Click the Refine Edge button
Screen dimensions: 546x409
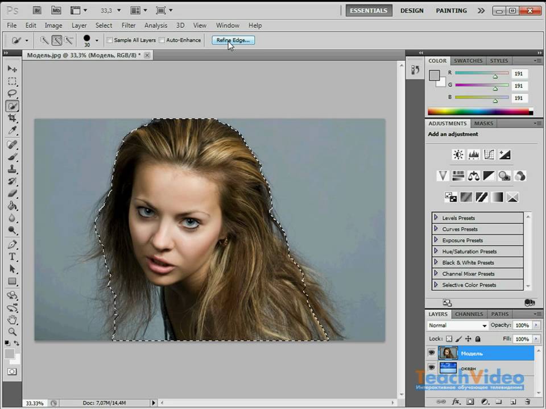coord(233,40)
